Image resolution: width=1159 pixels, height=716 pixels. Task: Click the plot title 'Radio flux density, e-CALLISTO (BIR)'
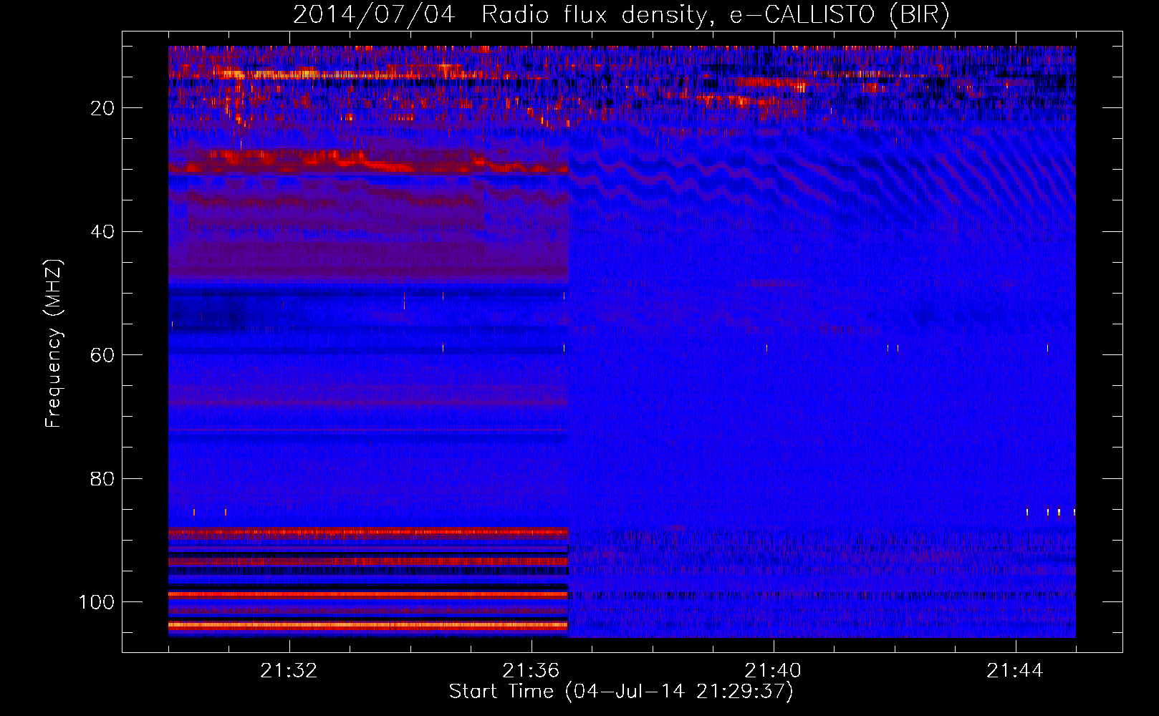tap(715, 15)
